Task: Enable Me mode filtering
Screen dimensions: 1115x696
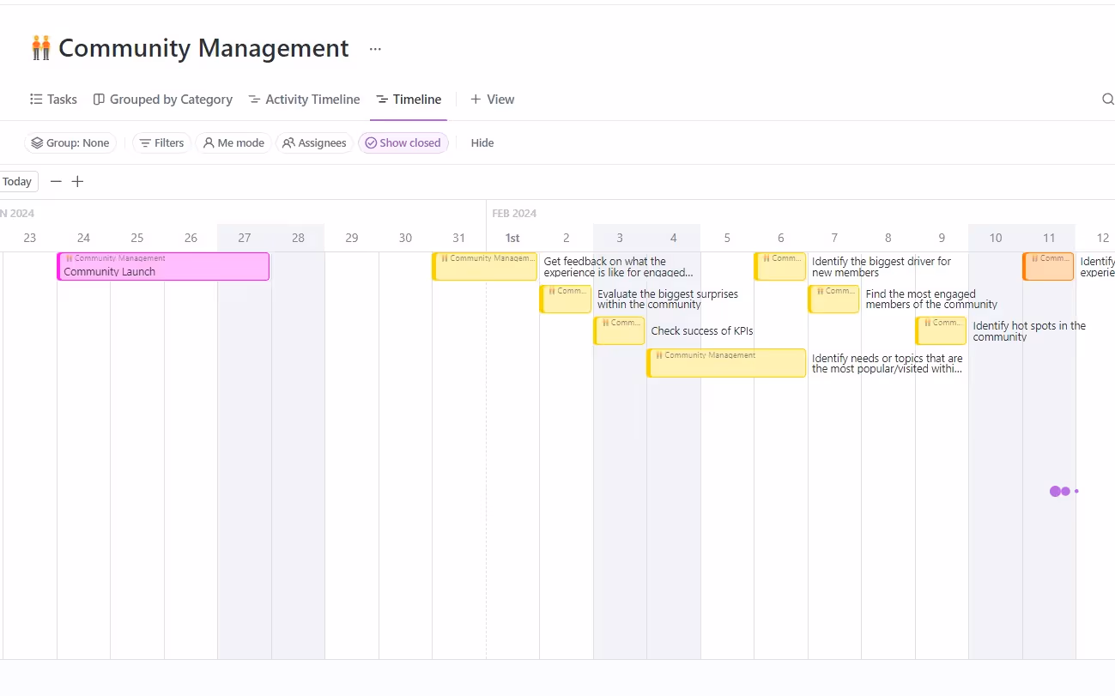Action: coord(233,142)
